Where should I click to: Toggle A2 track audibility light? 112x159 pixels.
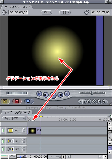point(3,149)
